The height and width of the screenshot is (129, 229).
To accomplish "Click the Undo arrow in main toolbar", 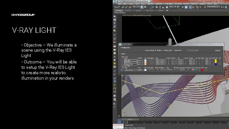I will coord(115,7).
